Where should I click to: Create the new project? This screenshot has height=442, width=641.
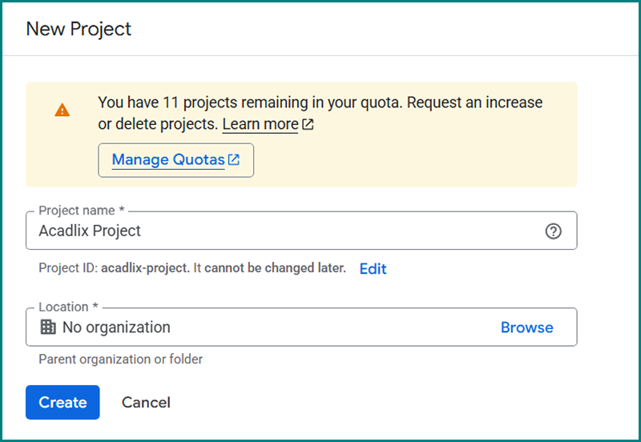[62, 402]
